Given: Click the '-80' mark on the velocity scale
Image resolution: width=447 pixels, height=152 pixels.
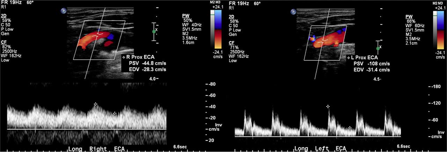Looking at the screenshot, I should (212, 85).
